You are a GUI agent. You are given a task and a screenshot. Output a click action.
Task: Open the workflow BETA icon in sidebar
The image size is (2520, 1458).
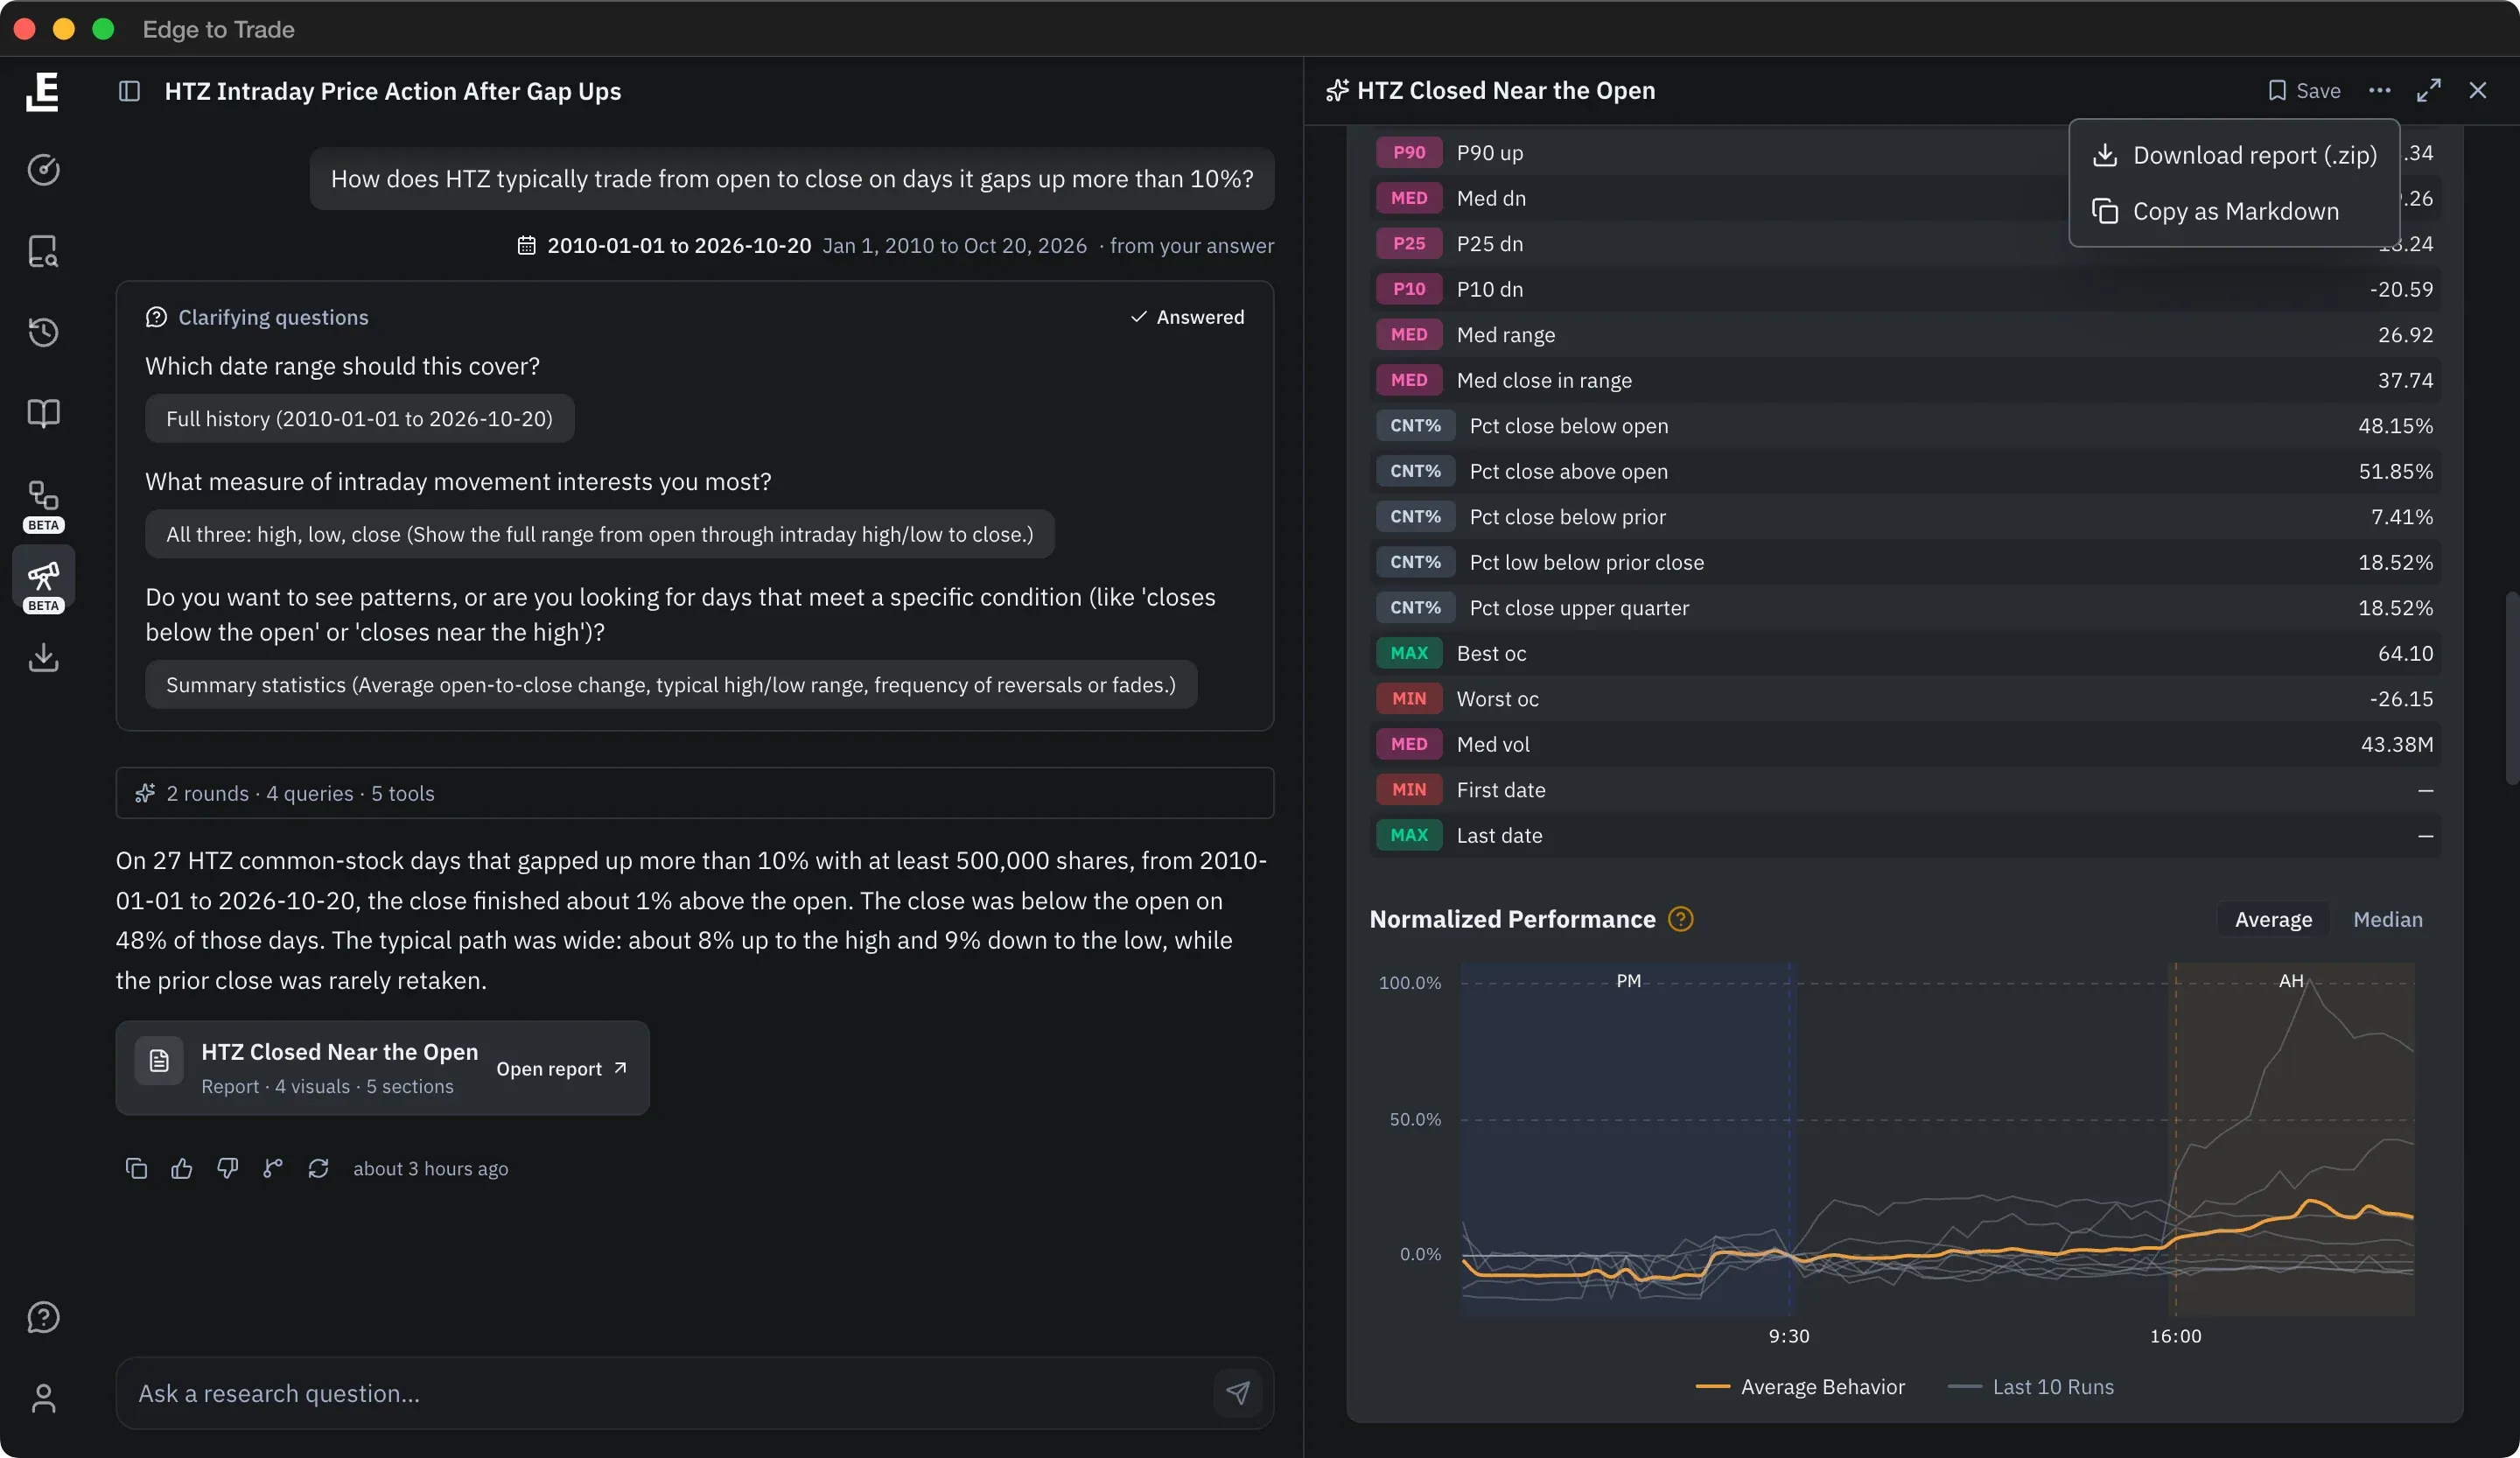[43, 505]
